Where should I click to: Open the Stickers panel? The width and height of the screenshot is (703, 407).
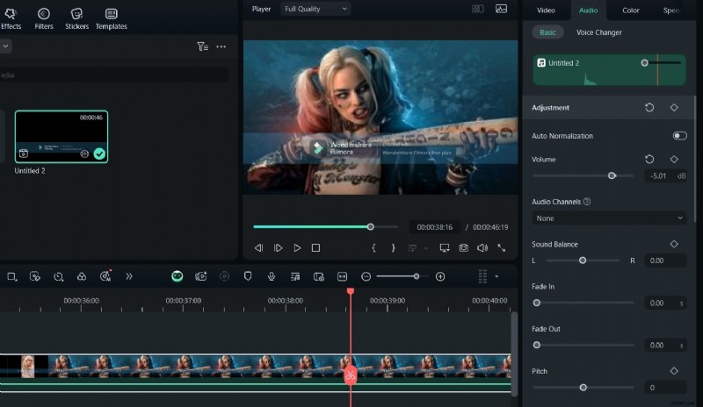pos(76,19)
